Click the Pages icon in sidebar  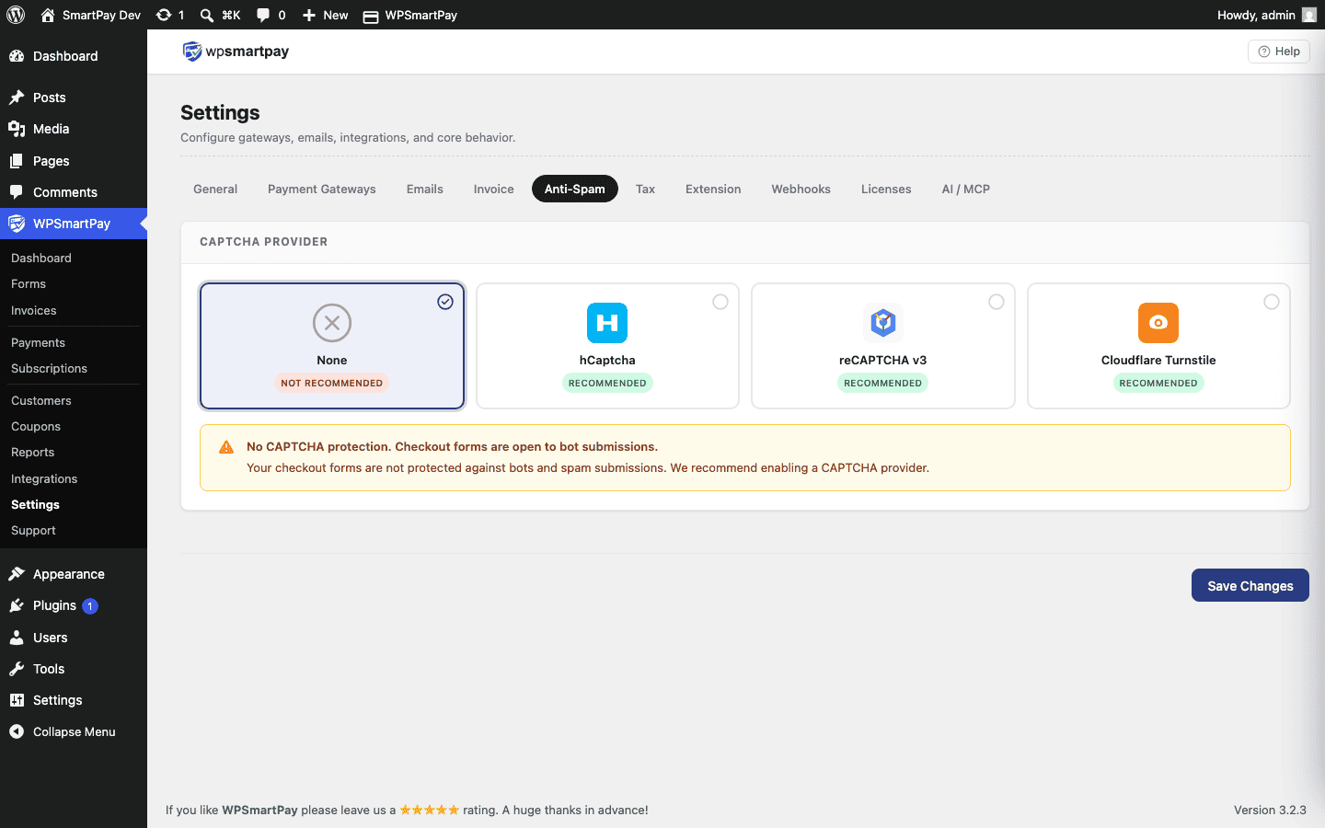tap(17, 161)
